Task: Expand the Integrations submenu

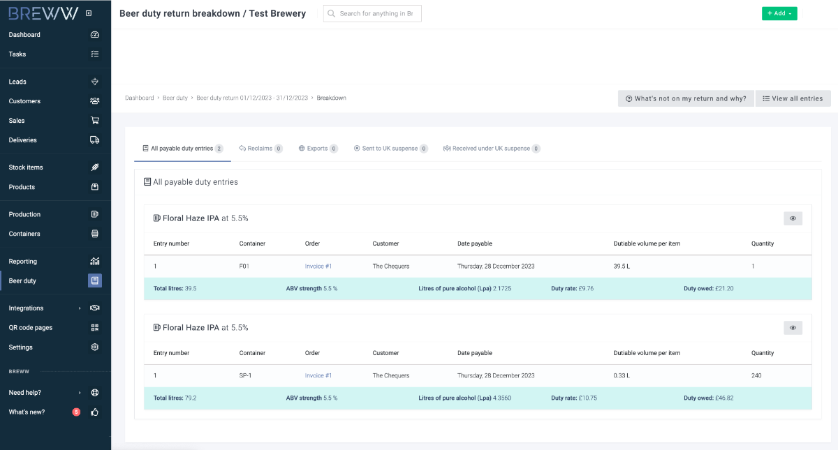Action: 80,308
